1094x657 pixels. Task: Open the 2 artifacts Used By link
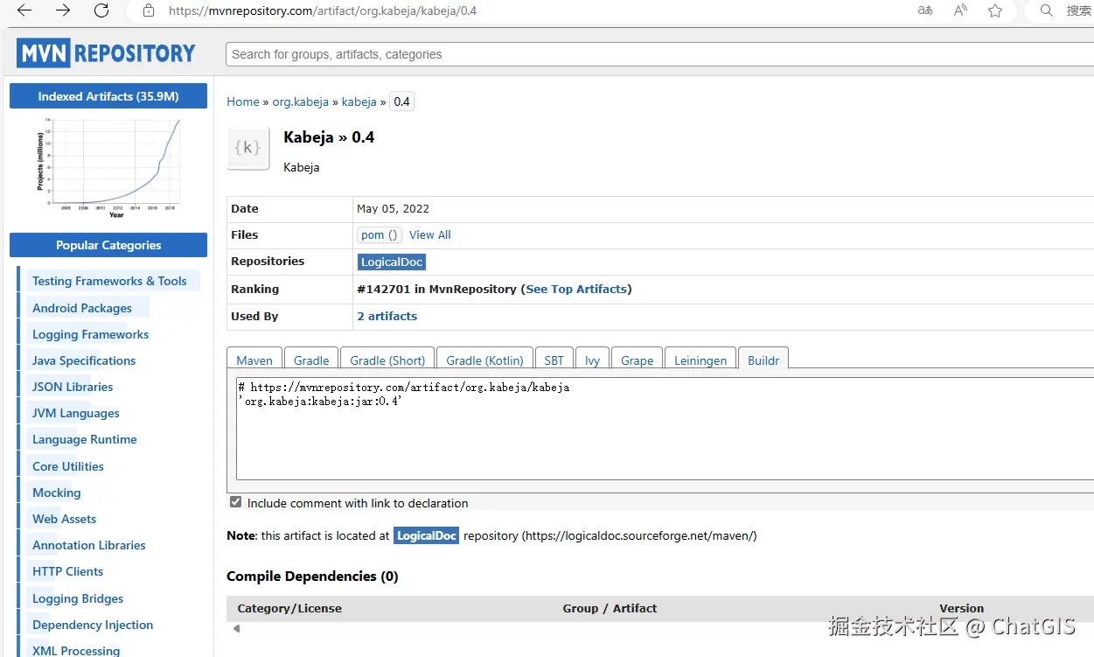coord(387,316)
